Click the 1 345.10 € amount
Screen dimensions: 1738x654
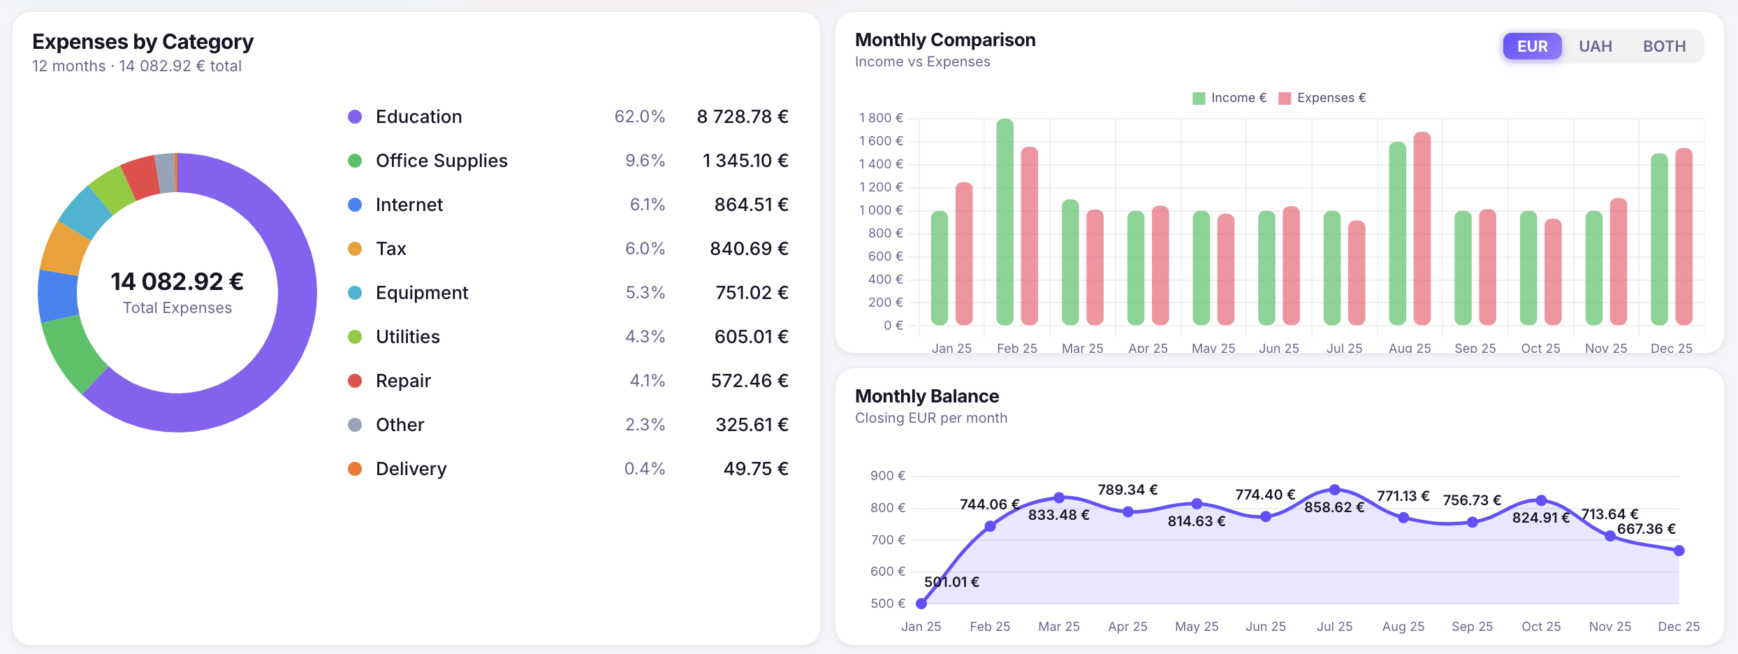pos(745,161)
